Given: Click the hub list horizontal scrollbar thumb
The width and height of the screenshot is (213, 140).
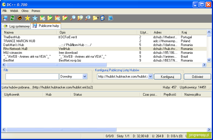Looking at the screenshot, I should [x=57, y=65].
